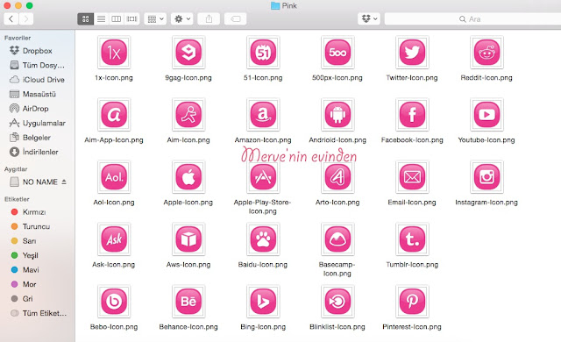This screenshot has height=342, width=561.
Task: Select the Baidu-Icon.png paw icon
Action: point(263,239)
